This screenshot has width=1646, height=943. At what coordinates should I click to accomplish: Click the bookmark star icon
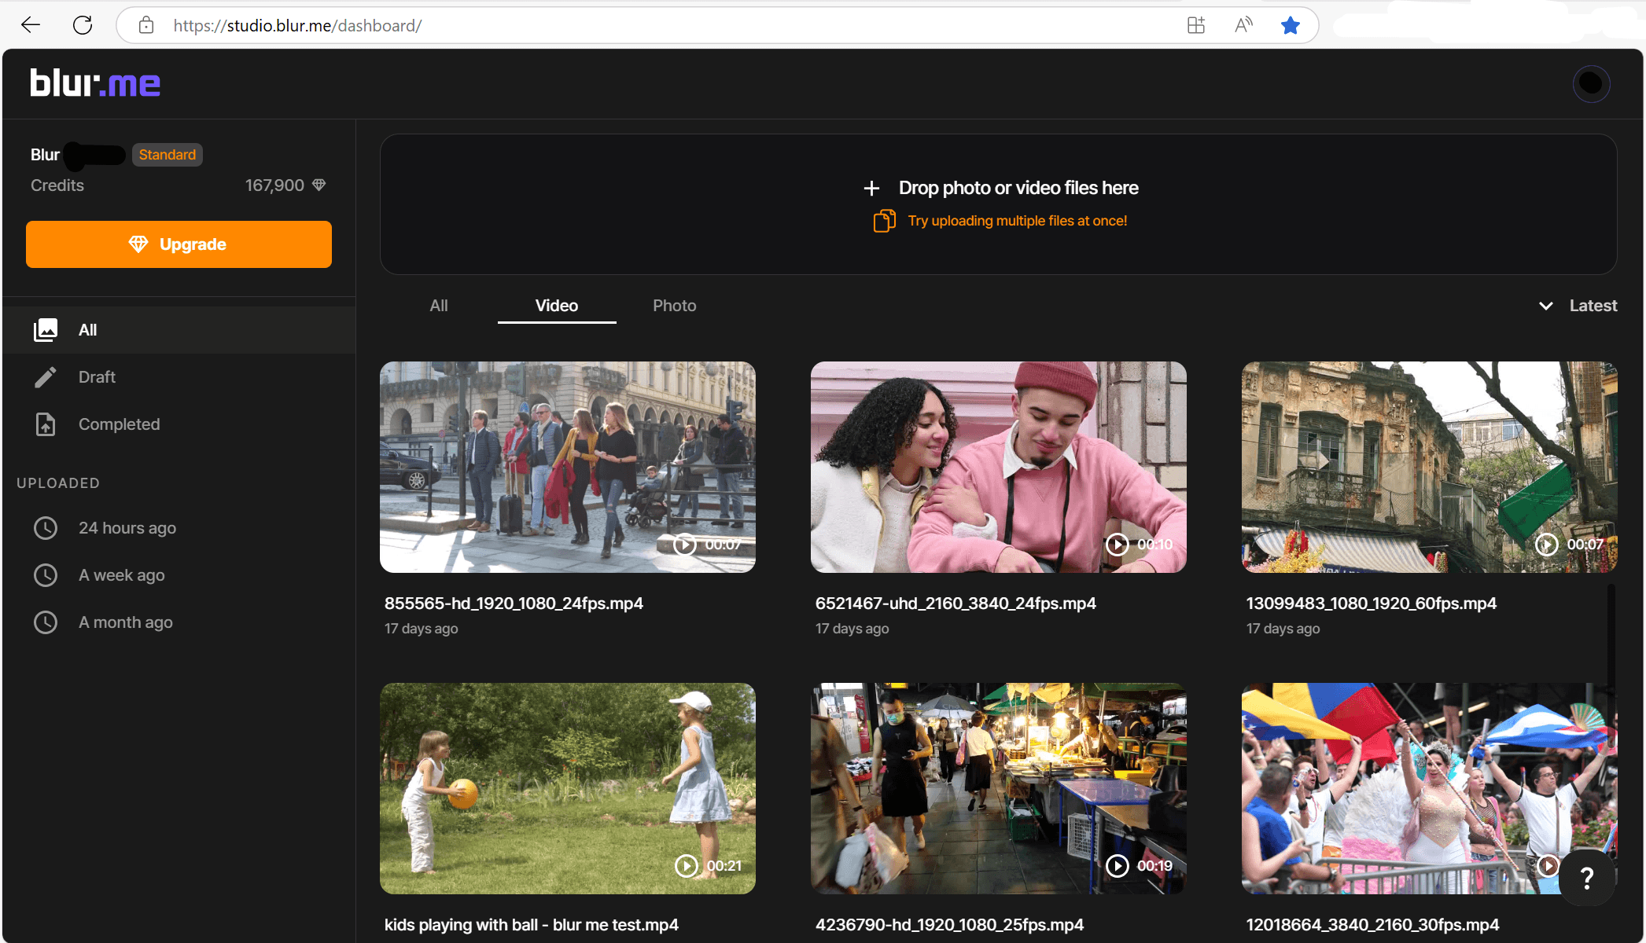coord(1290,25)
